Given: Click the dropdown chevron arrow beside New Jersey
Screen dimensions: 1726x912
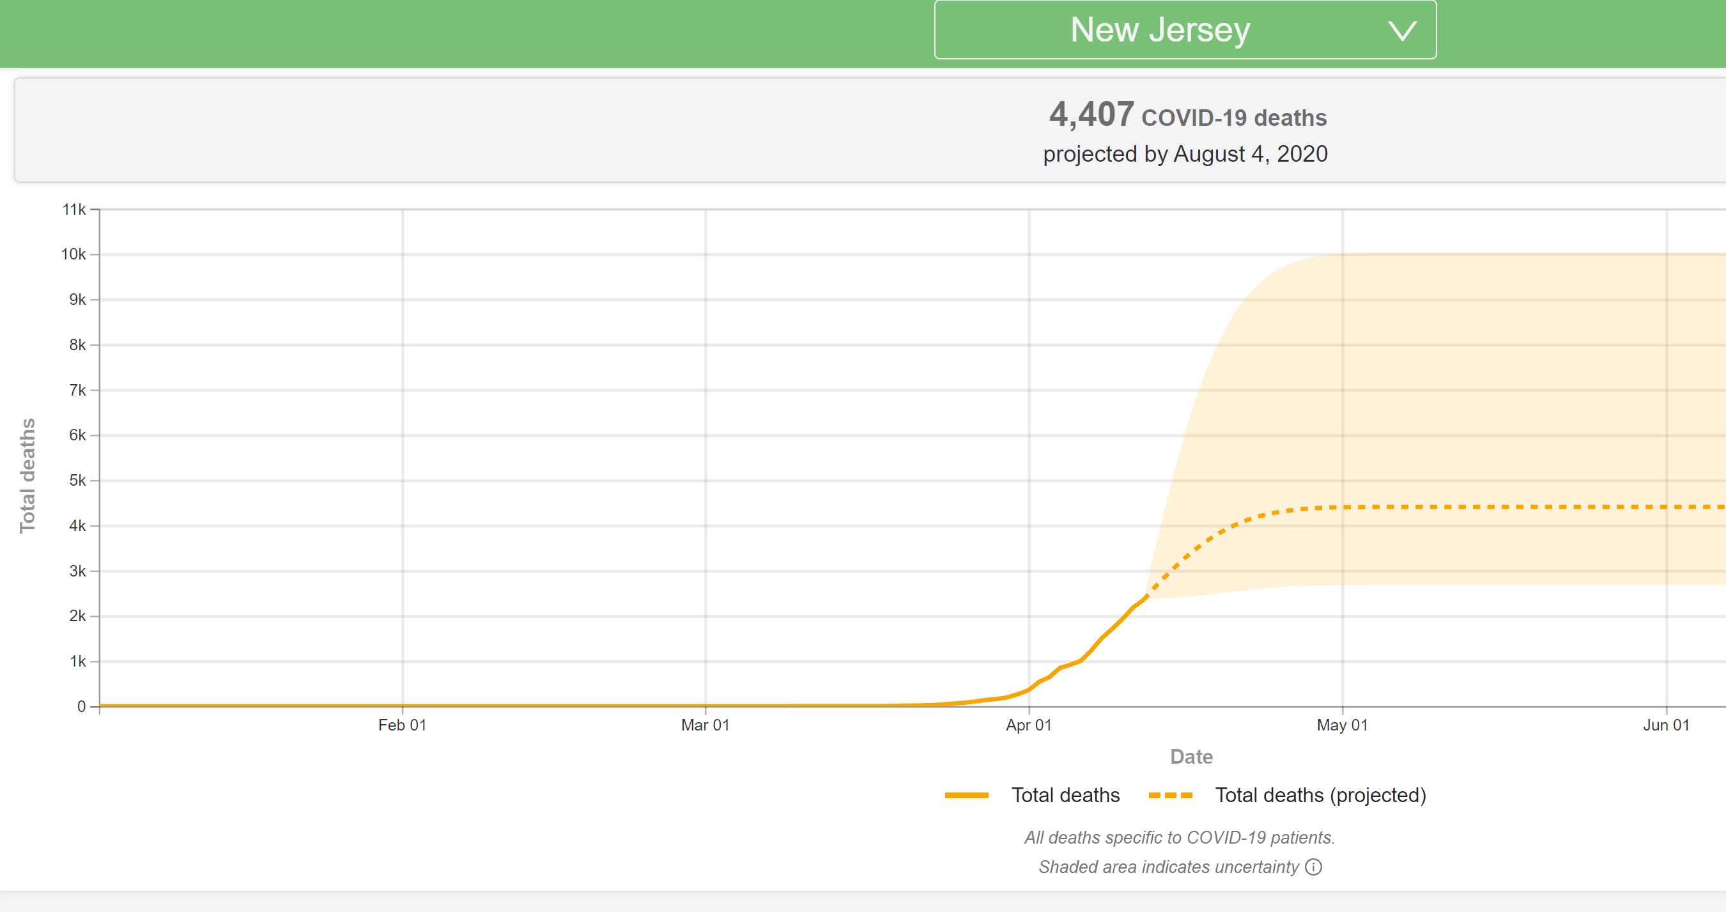Looking at the screenshot, I should [x=1402, y=31].
